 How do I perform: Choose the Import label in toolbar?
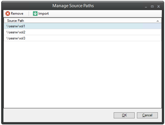(44, 14)
